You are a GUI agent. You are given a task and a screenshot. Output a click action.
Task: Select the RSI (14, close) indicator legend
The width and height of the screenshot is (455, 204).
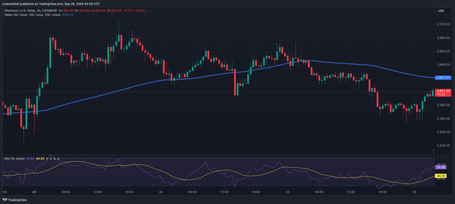(x=15, y=158)
